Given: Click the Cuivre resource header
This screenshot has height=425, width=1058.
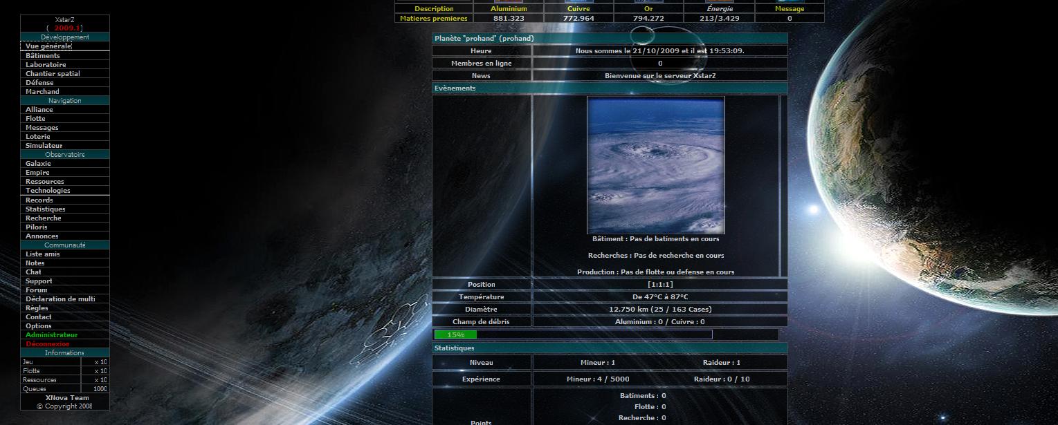Looking at the screenshot, I should (578, 9).
